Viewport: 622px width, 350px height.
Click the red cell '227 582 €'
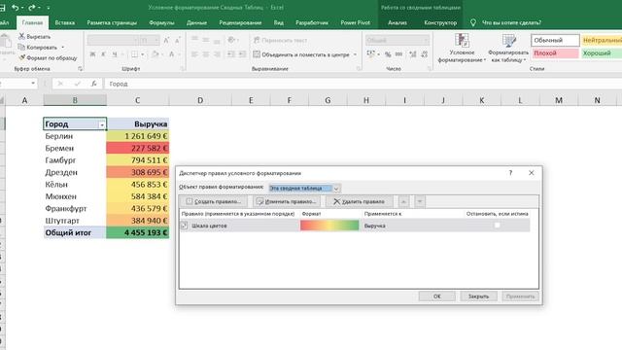(x=138, y=148)
